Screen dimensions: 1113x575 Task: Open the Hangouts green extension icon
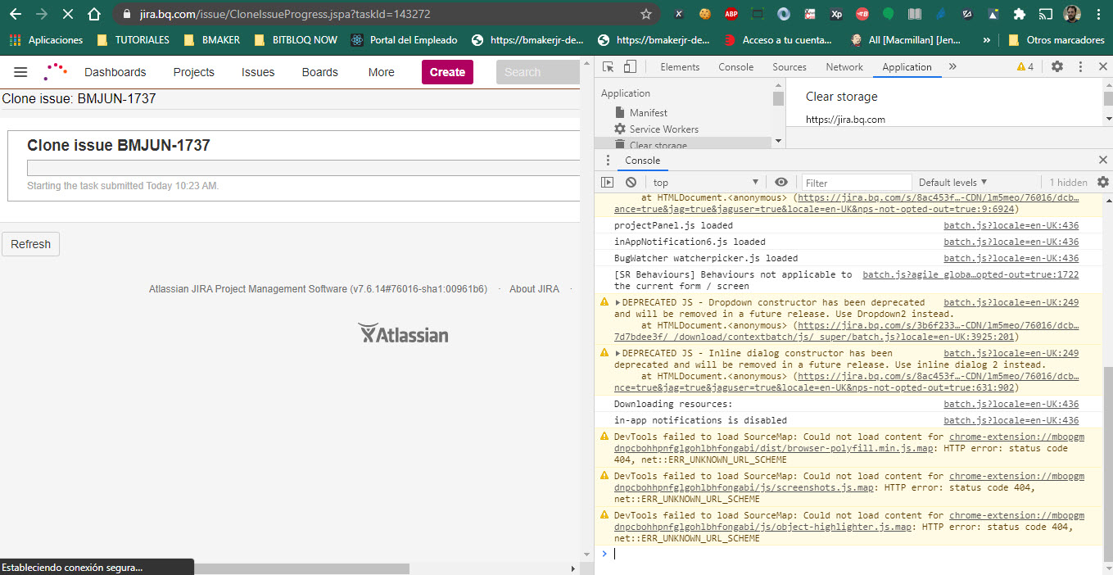(889, 14)
